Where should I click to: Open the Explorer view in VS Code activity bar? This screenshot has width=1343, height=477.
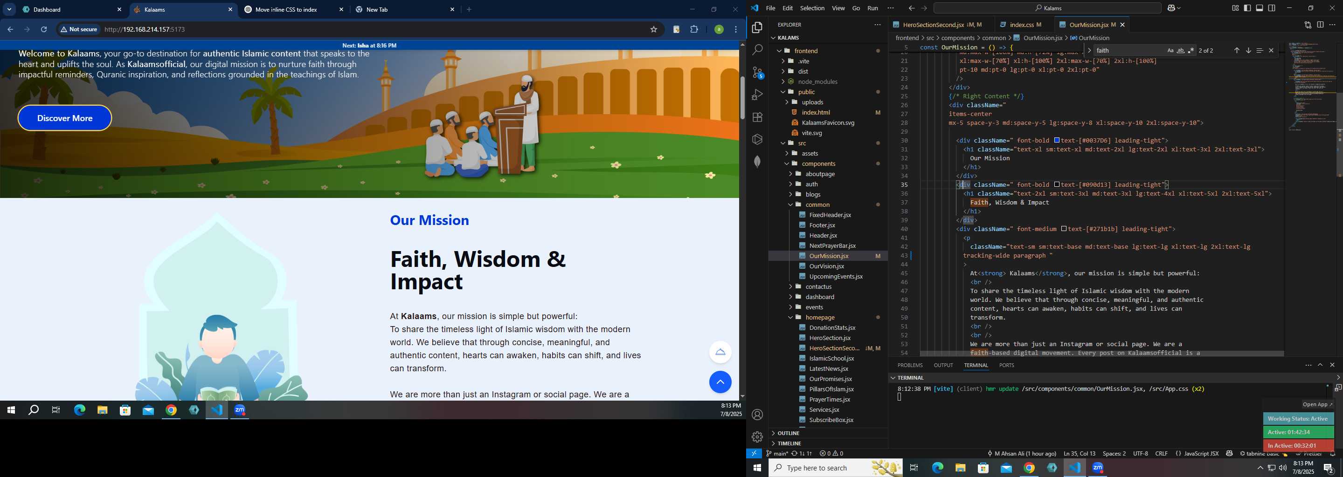click(757, 27)
